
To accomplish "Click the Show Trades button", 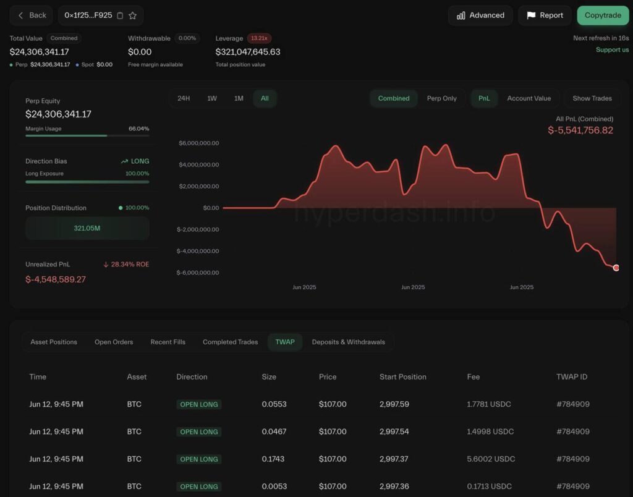I will [592, 98].
